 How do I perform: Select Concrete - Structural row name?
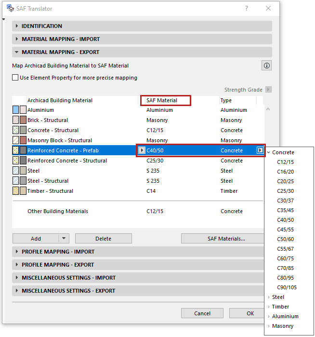coord(53,130)
